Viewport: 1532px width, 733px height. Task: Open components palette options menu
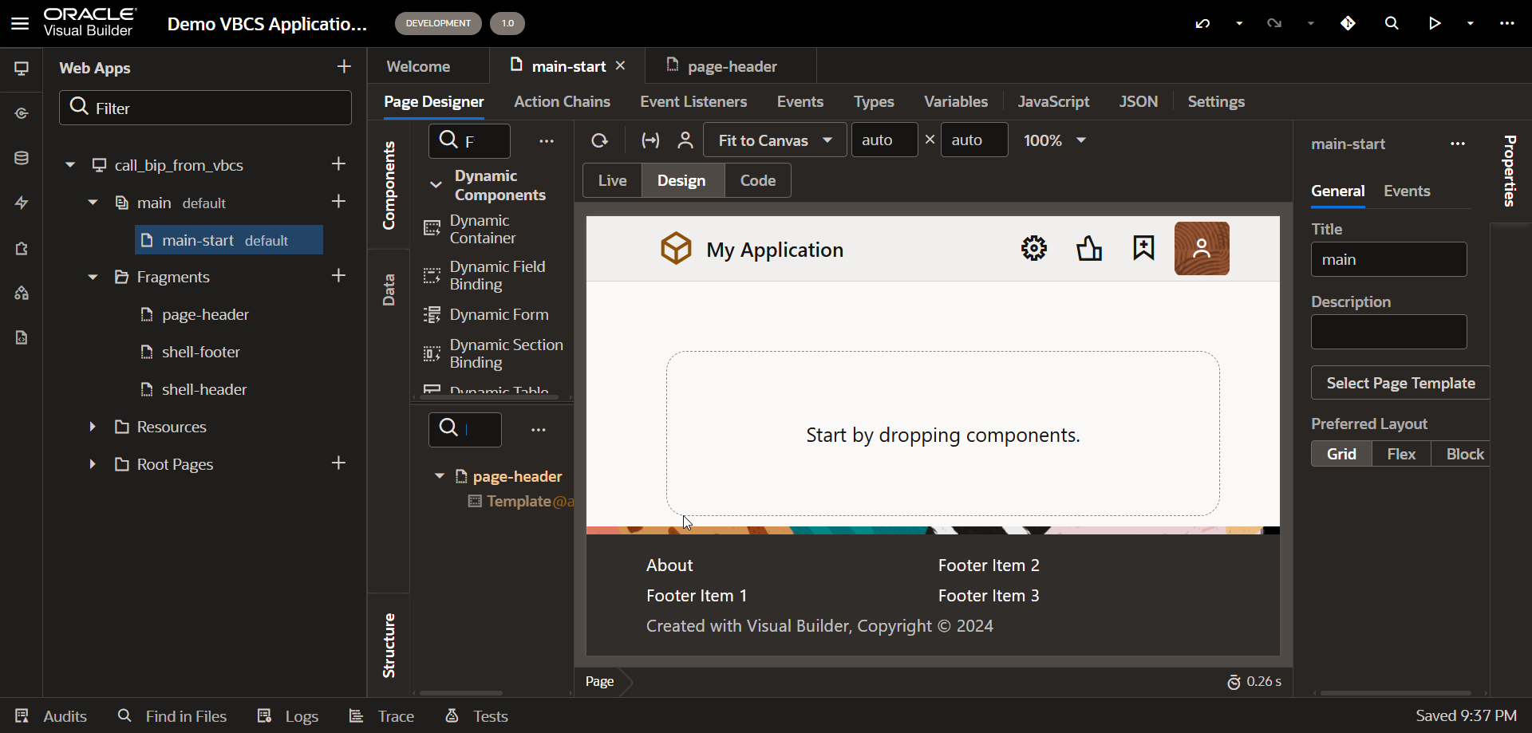point(547,141)
